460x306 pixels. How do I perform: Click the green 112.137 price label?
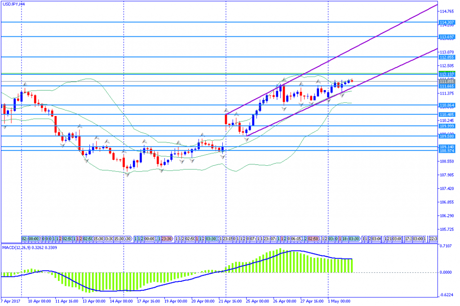tap(447, 74)
